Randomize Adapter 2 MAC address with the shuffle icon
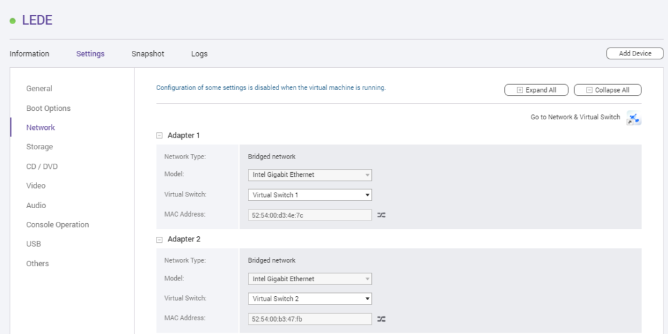 pyautogui.click(x=381, y=318)
